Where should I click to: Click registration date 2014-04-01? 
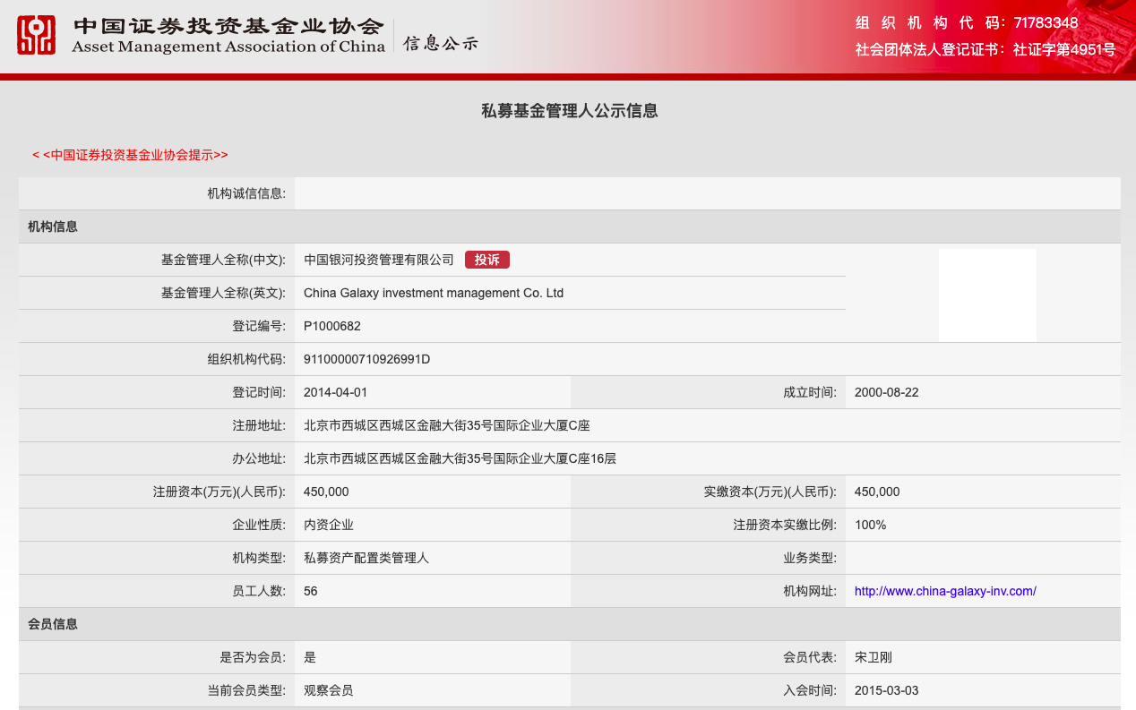[x=336, y=392]
